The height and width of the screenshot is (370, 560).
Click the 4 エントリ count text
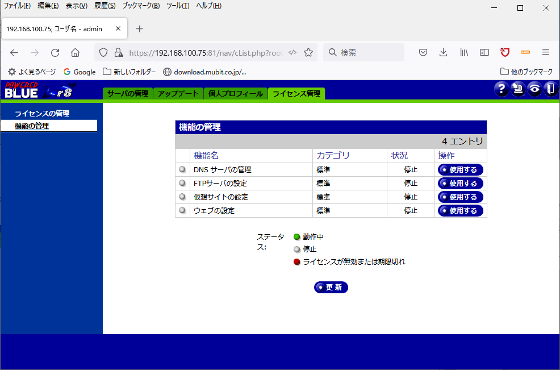pyautogui.click(x=462, y=142)
